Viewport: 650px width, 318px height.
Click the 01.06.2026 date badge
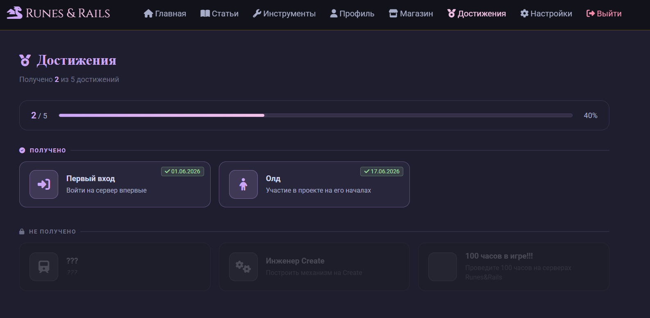[182, 171]
